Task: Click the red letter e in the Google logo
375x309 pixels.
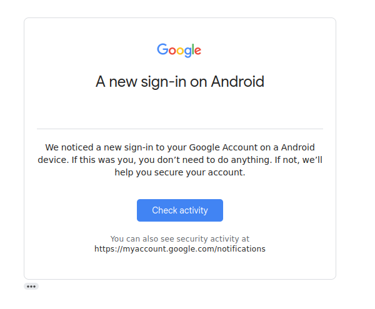Action: (x=197, y=51)
